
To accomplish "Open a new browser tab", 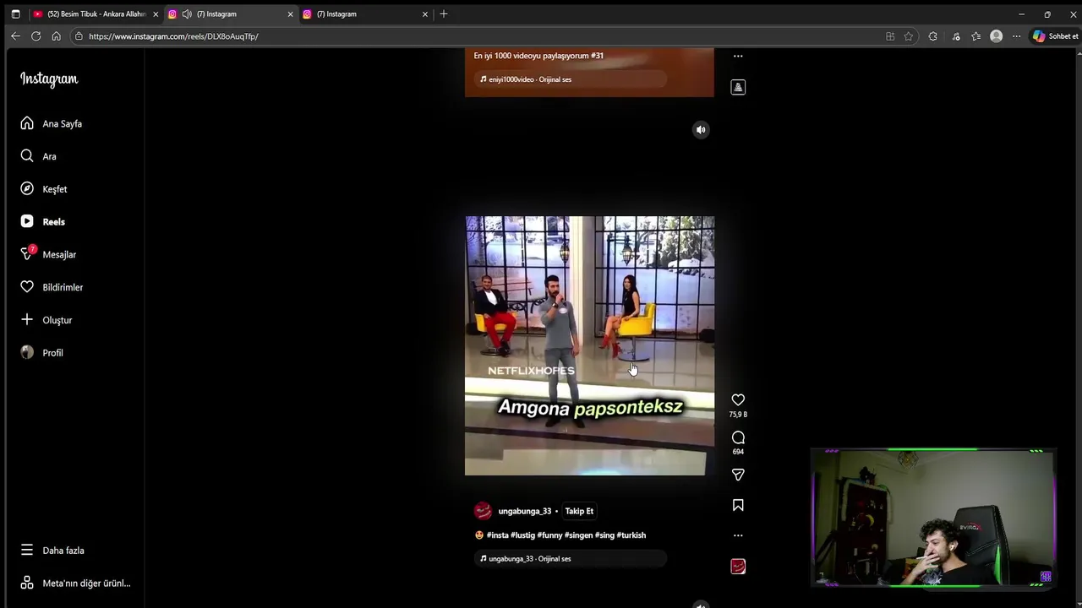I will pyautogui.click(x=444, y=14).
